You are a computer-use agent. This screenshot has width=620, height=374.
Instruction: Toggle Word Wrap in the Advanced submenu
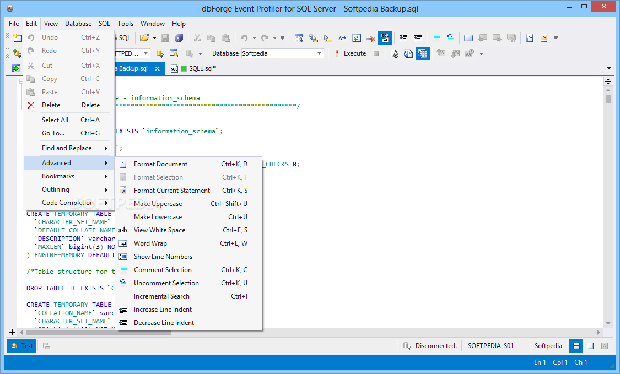(x=189, y=243)
